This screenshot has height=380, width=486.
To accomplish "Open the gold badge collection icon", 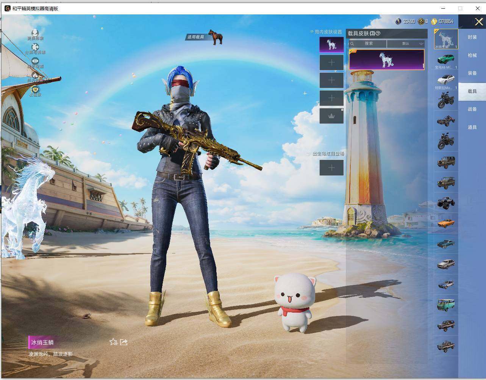I will (35, 89).
